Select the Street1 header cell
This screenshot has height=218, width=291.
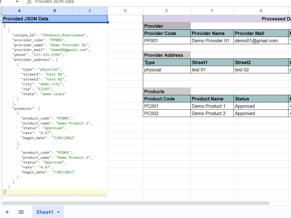pyautogui.click(x=212, y=62)
